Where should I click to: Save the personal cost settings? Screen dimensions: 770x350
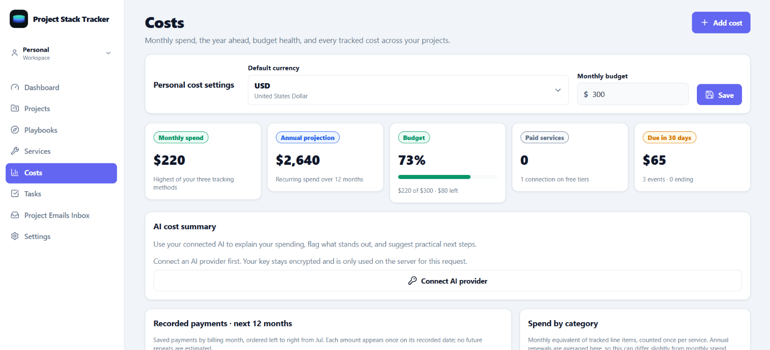[x=719, y=95]
